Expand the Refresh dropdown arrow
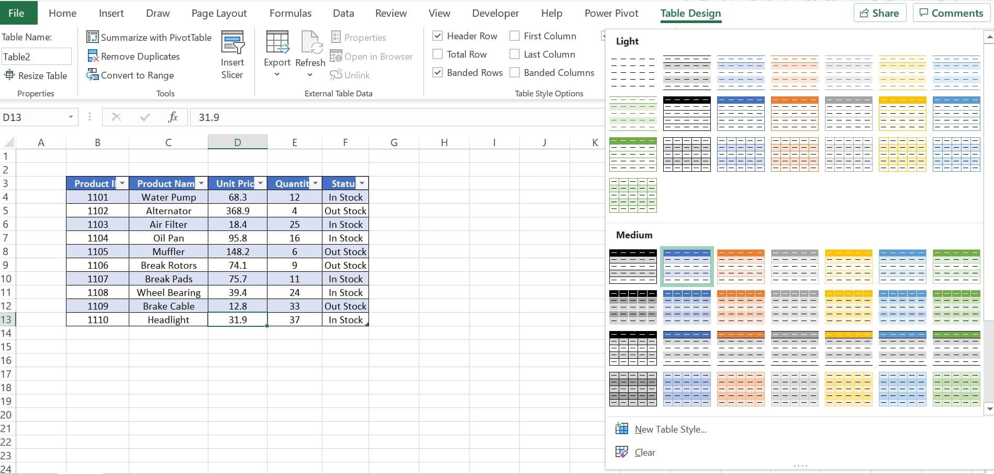 click(x=310, y=75)
